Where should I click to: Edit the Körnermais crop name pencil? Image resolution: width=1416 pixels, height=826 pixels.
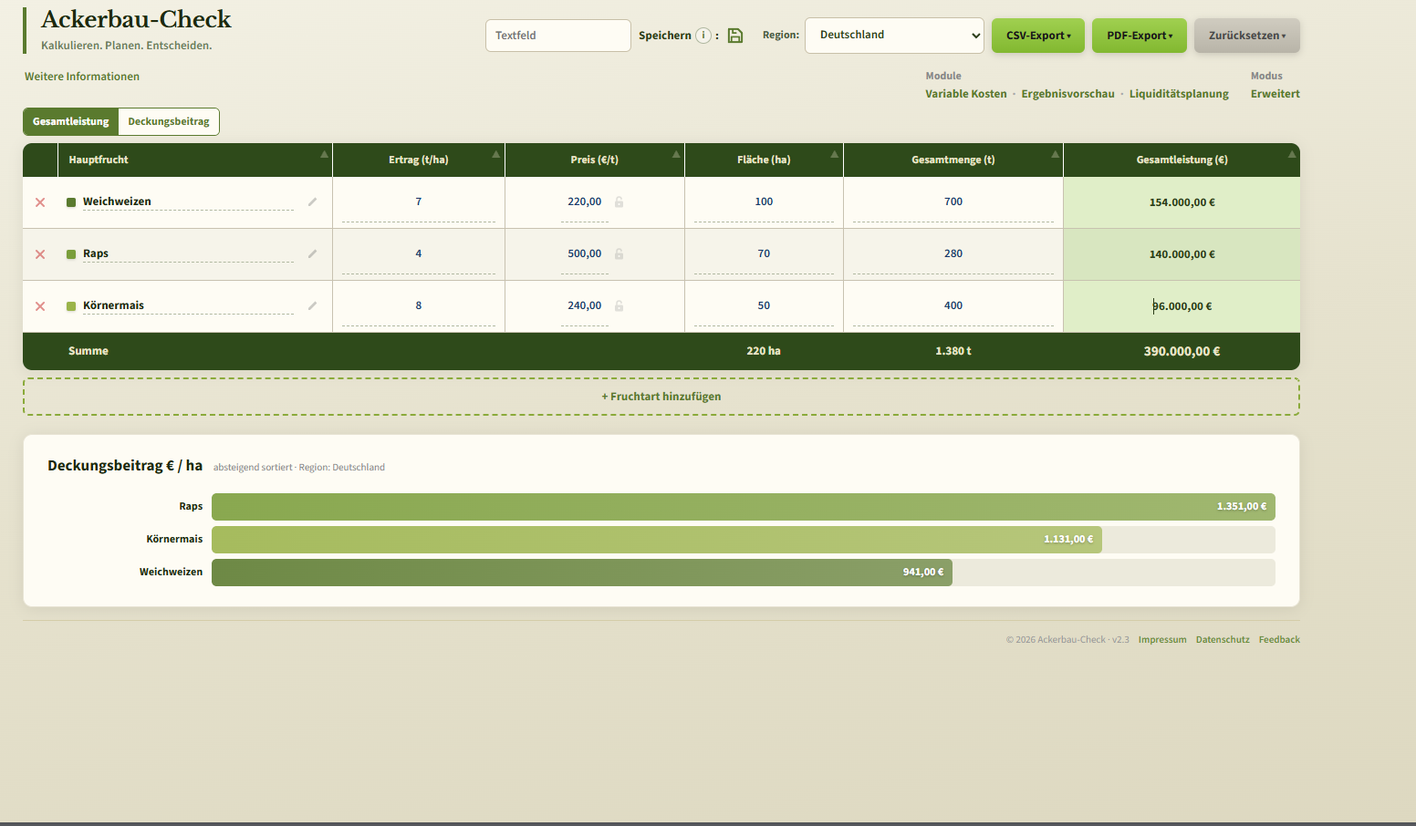[312, 305]
